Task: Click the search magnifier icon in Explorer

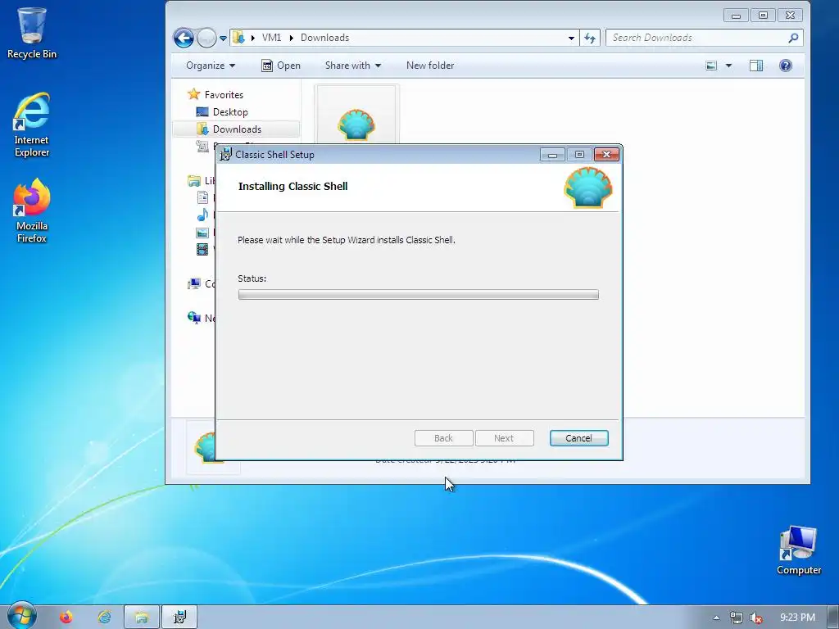Action: click(x=793, y=38)
